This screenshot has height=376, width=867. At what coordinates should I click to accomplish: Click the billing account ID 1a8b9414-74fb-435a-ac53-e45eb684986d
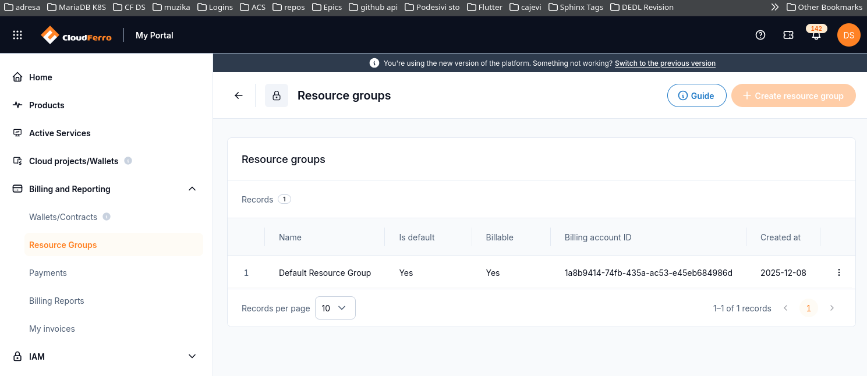[x=649, y=272]
